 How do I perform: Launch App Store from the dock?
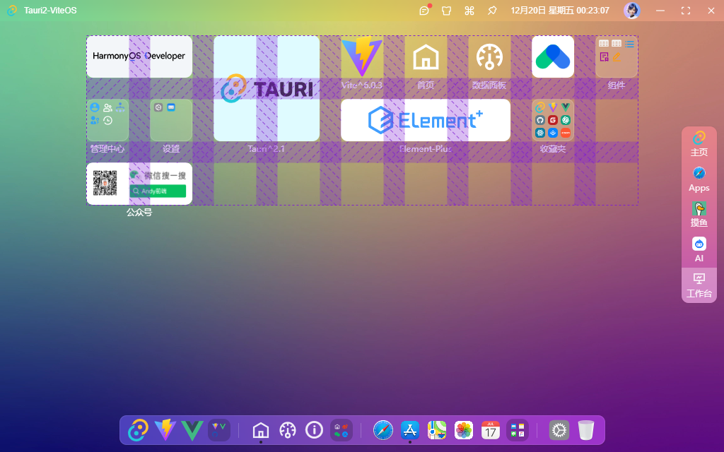point(410,430)
